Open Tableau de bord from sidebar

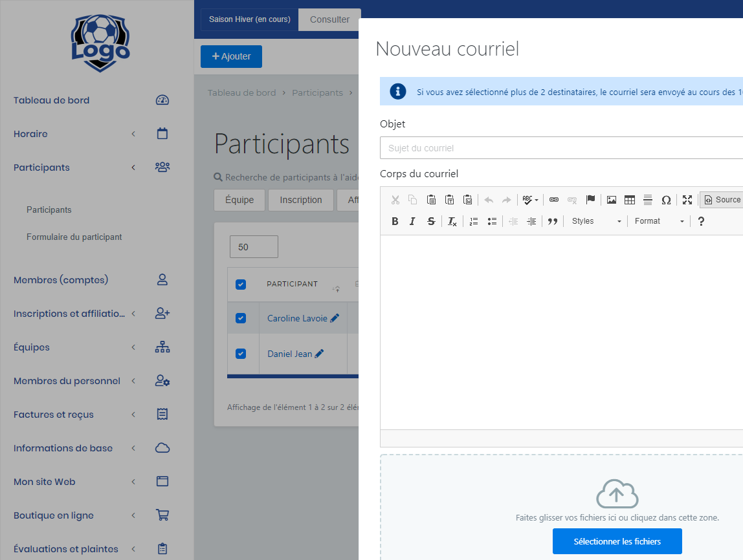click(x=52, y=100)
